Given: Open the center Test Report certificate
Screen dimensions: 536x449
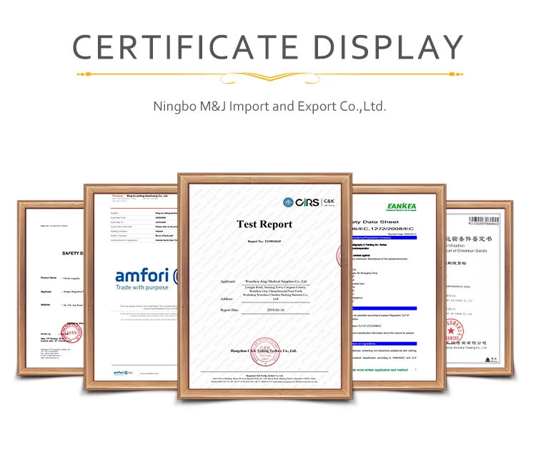Looking at the screenshot, I should click(x=265, y=286).
